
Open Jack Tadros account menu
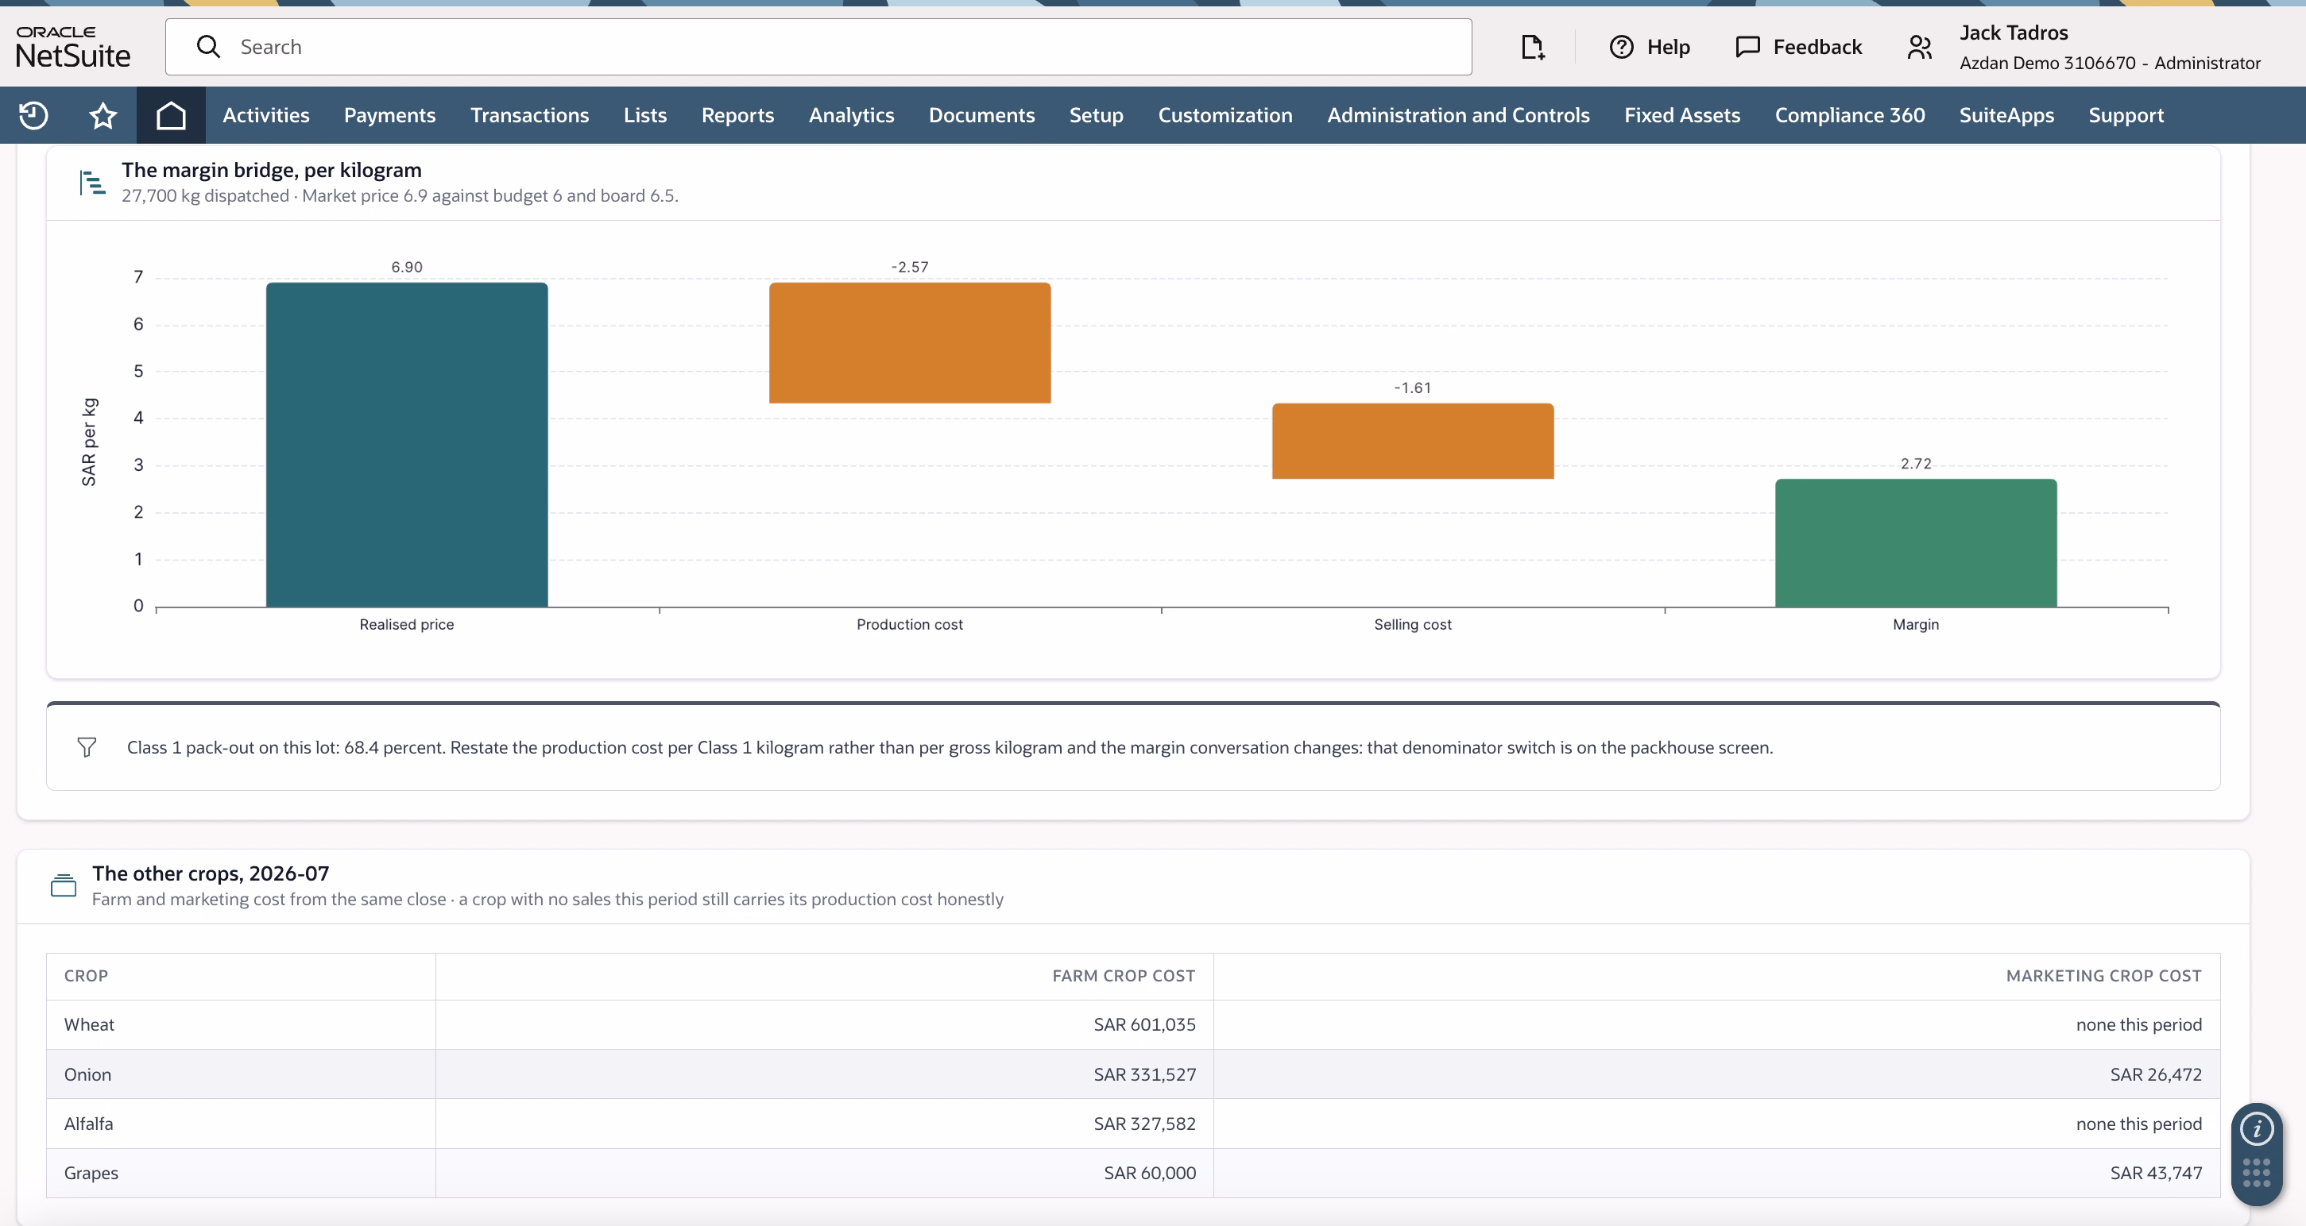[x=2014, y=33]
